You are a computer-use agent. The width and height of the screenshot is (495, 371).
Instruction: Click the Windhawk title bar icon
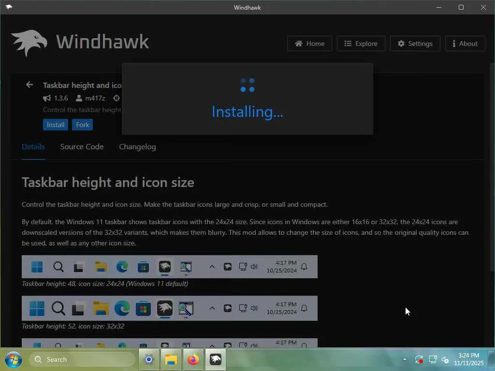(9, 7)
